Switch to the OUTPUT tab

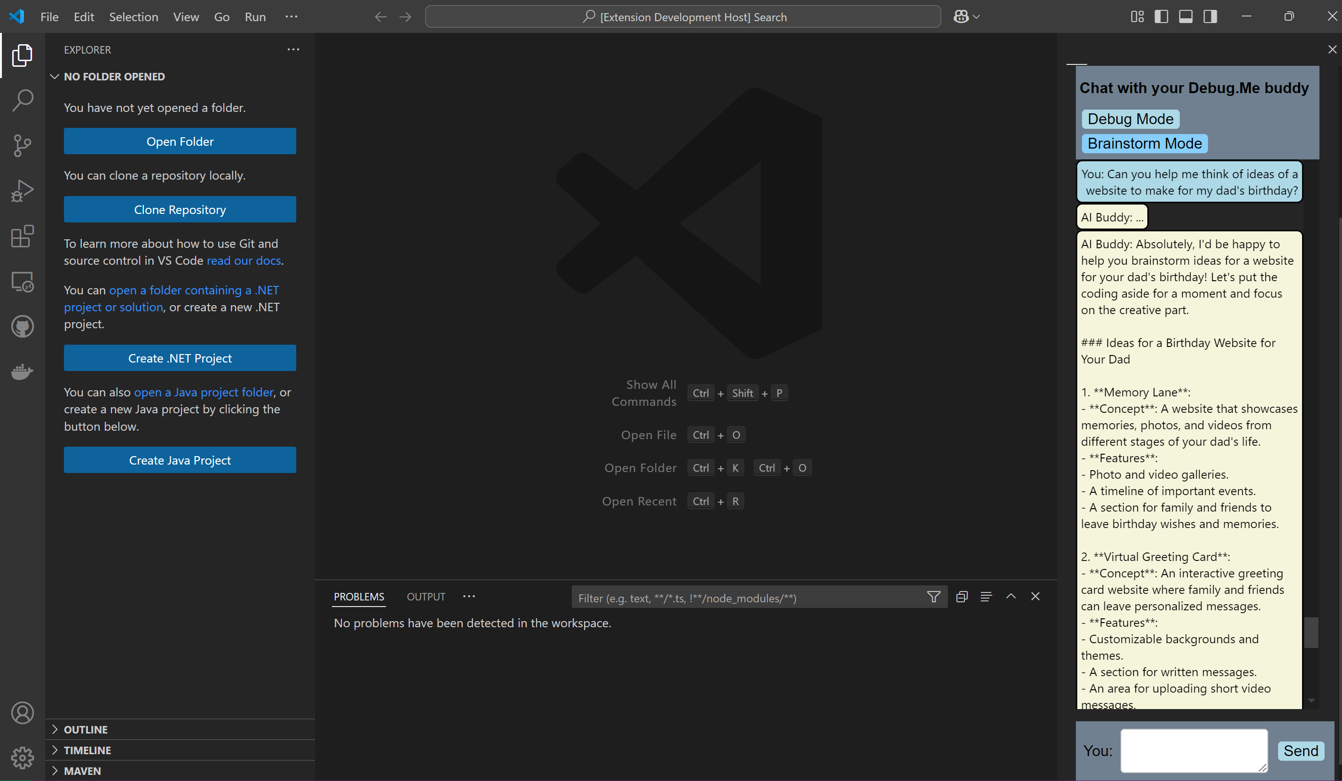426,597
